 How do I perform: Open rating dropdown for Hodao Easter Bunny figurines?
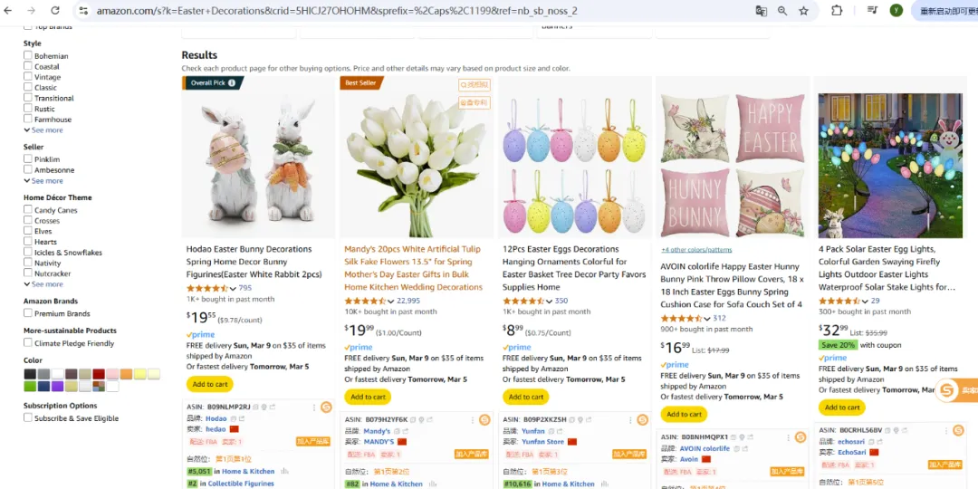pyautogui.click(x=234, y=289)
